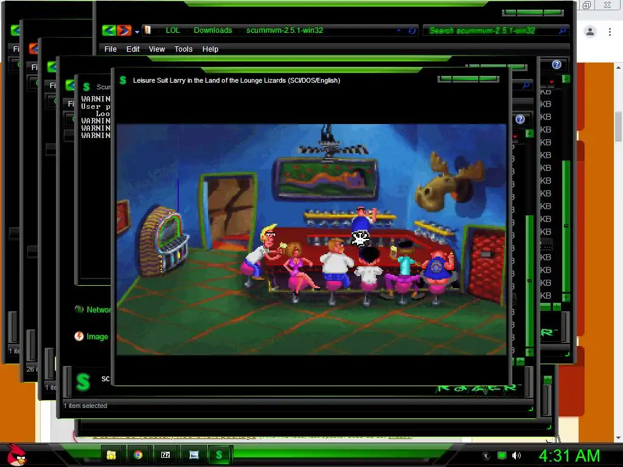This screenshot has width=623, height=467.
Task: Open 7-Zip from the taskbar
Action: [165, 455]
